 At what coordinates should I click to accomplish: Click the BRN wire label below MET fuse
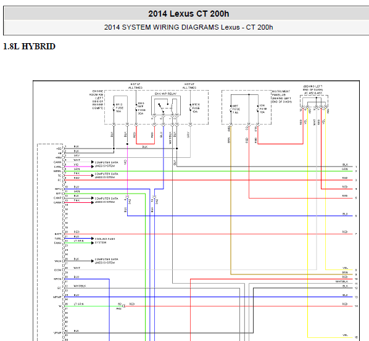[229, 140]
